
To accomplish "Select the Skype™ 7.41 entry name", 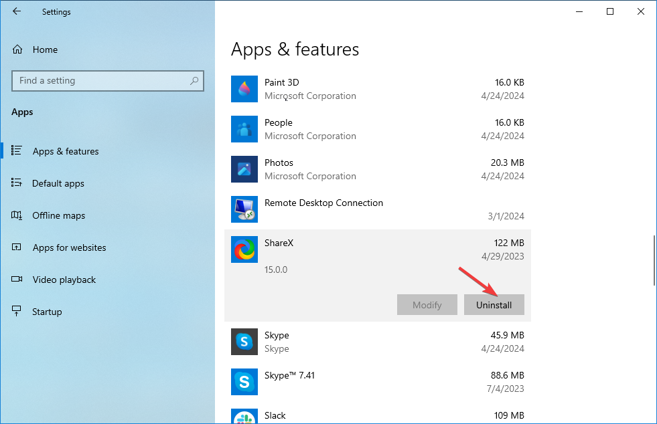I will 289,375.
